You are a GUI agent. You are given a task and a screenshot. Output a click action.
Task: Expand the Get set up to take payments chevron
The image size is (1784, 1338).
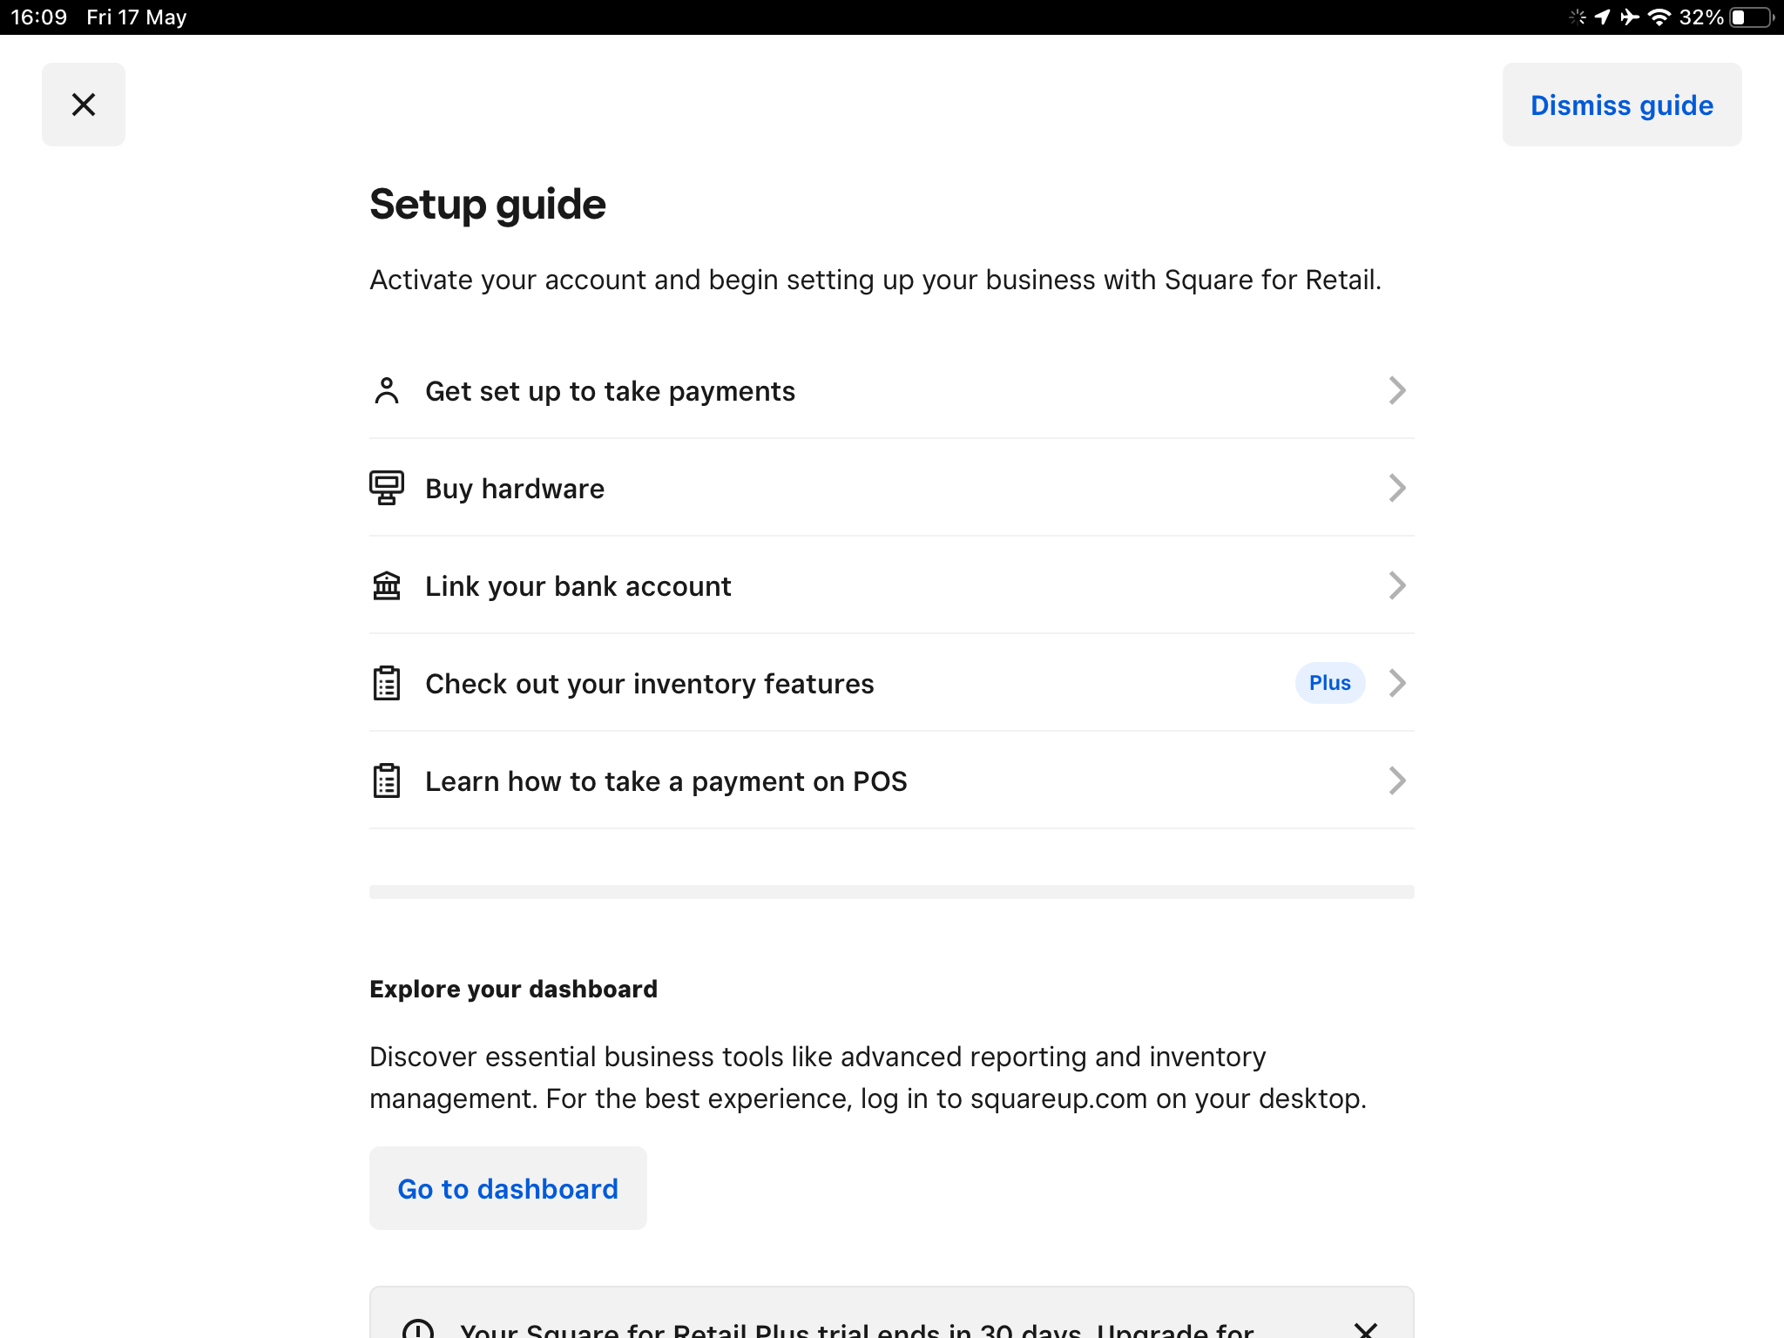click(1397, 391)
